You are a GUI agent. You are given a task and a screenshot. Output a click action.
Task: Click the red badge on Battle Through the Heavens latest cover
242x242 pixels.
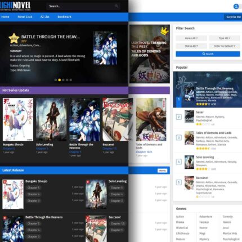pos(5,218)
